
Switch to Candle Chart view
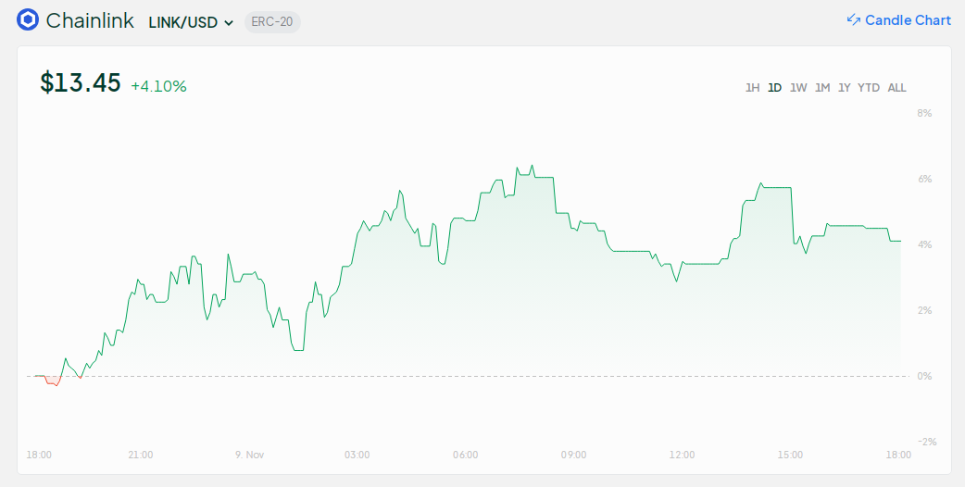[907, 20]
